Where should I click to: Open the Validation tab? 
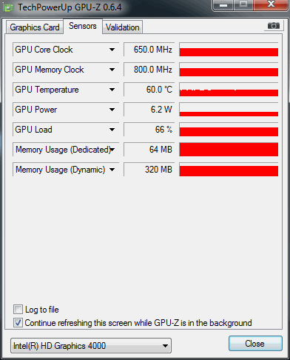pyautogui.click(x=123, y=27)
